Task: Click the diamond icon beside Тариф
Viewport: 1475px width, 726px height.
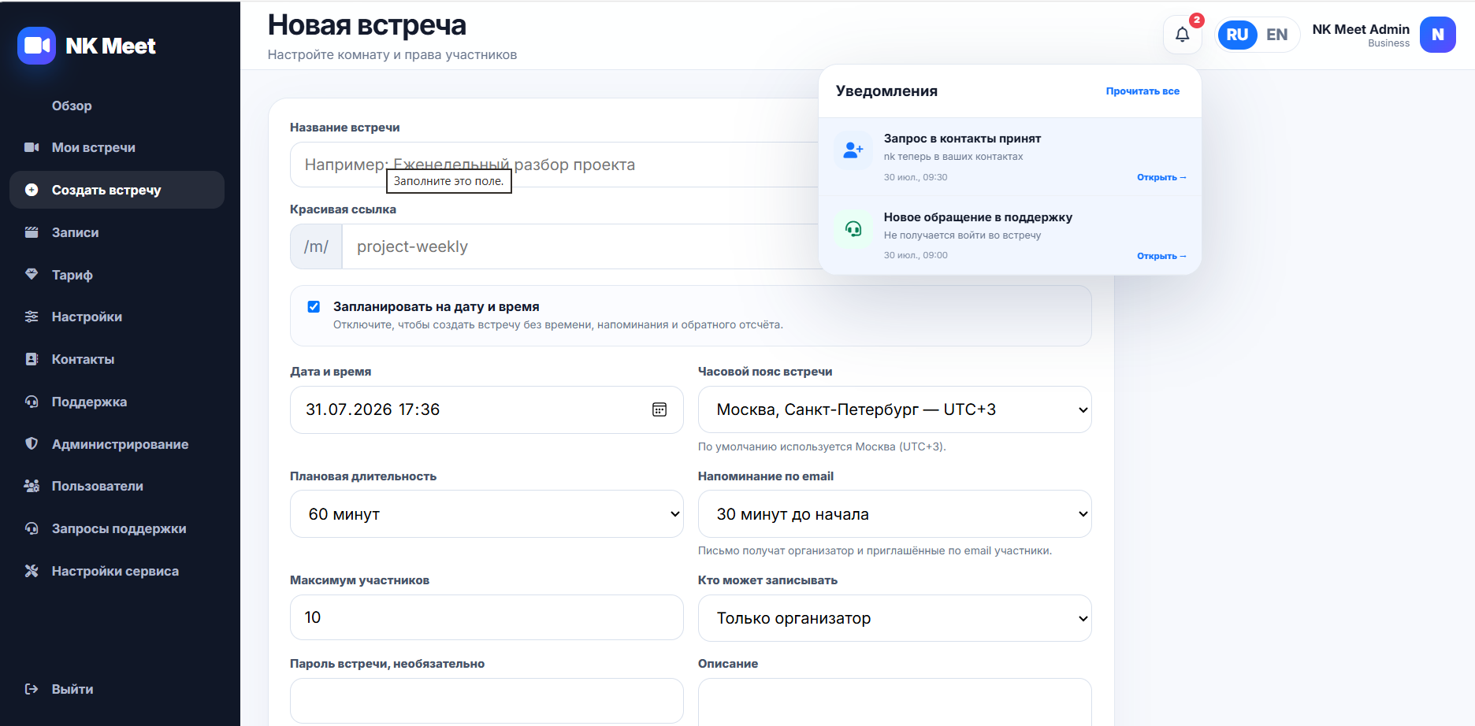Action: (x=32, y=274)
